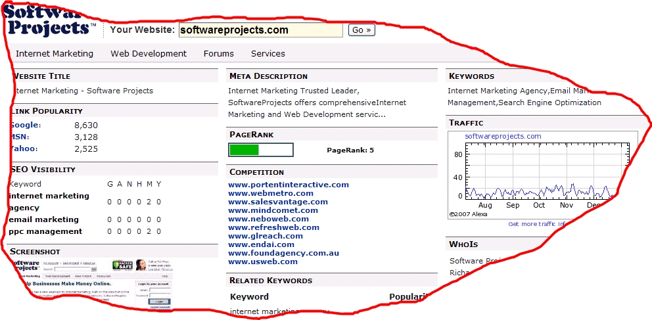Click the ©2007 Alexa caption
The width and height of the screenshot is (652, 320).
pos(468,214)
